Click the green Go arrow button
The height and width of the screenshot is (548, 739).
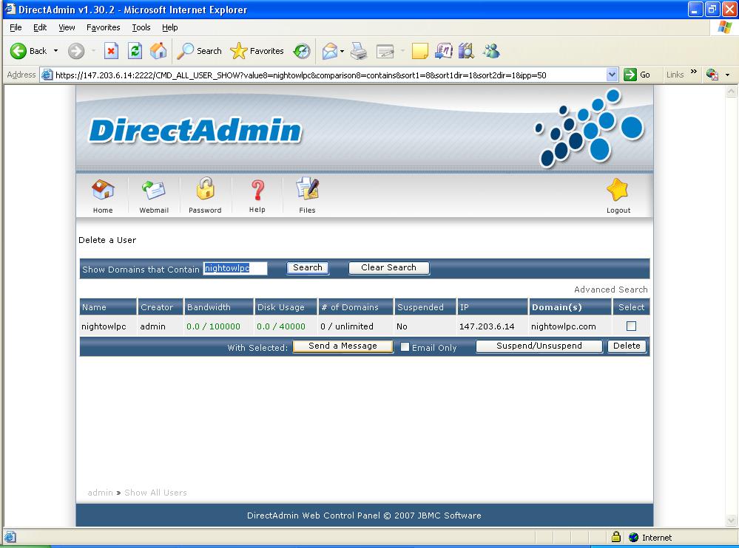630,75
